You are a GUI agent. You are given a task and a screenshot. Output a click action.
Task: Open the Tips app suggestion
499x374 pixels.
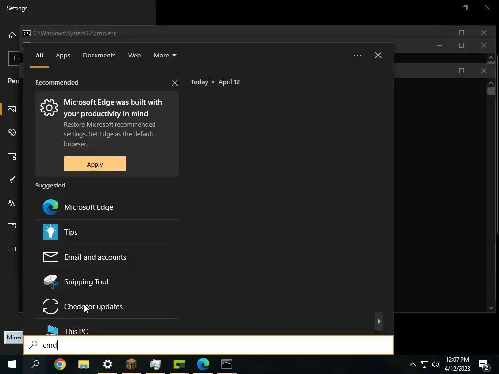[x=107, y=232]
